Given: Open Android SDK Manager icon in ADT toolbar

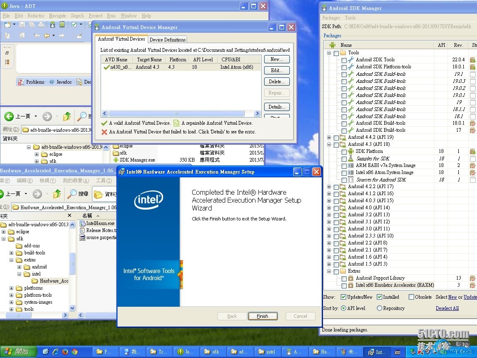Looking at the screenshot, I should (x=53, y=25).
